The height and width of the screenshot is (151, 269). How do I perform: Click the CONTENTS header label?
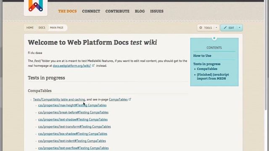click(214, 48)
